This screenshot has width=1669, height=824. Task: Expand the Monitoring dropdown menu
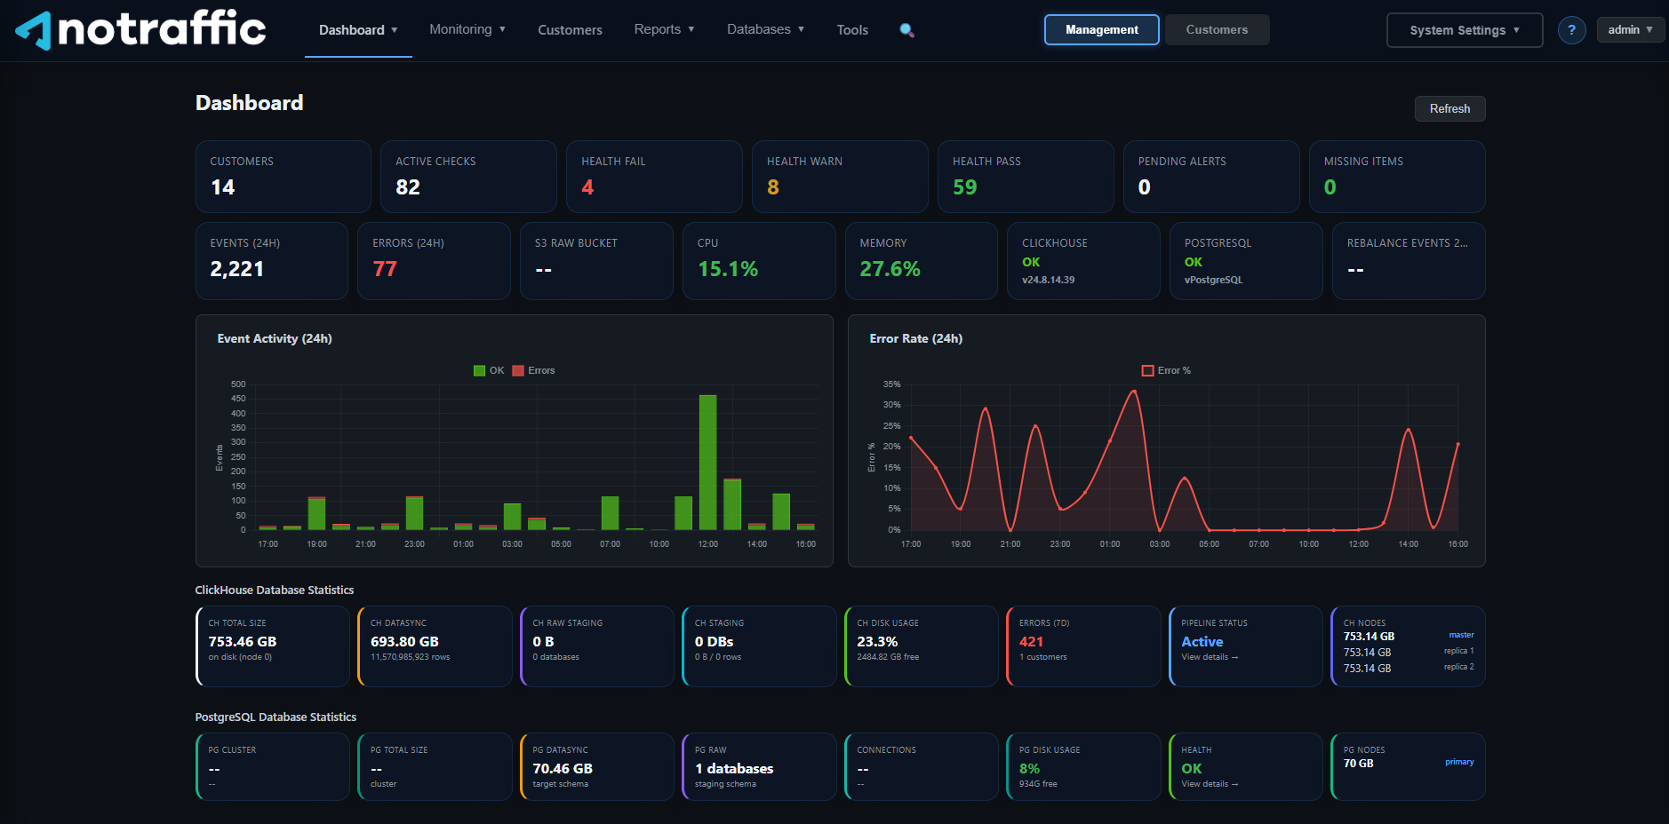point(467,29)
